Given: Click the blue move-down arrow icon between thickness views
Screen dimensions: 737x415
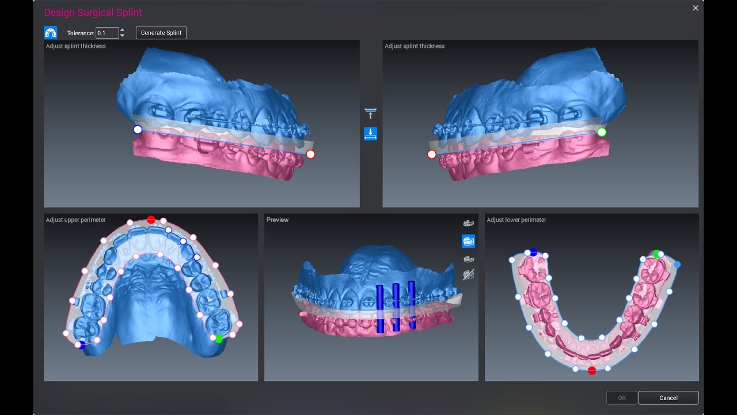Looking at the screenshot, I should pyautogui.click(x=370, y=134).
